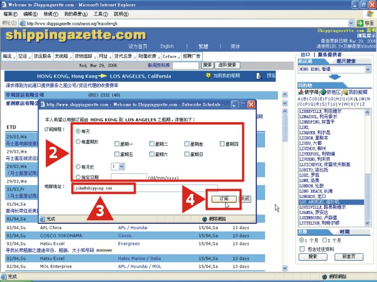The width and height of the screenshot is (377, 282).
Task: Select LOS ANGELES in destination list
Action: tap(331, 202)
